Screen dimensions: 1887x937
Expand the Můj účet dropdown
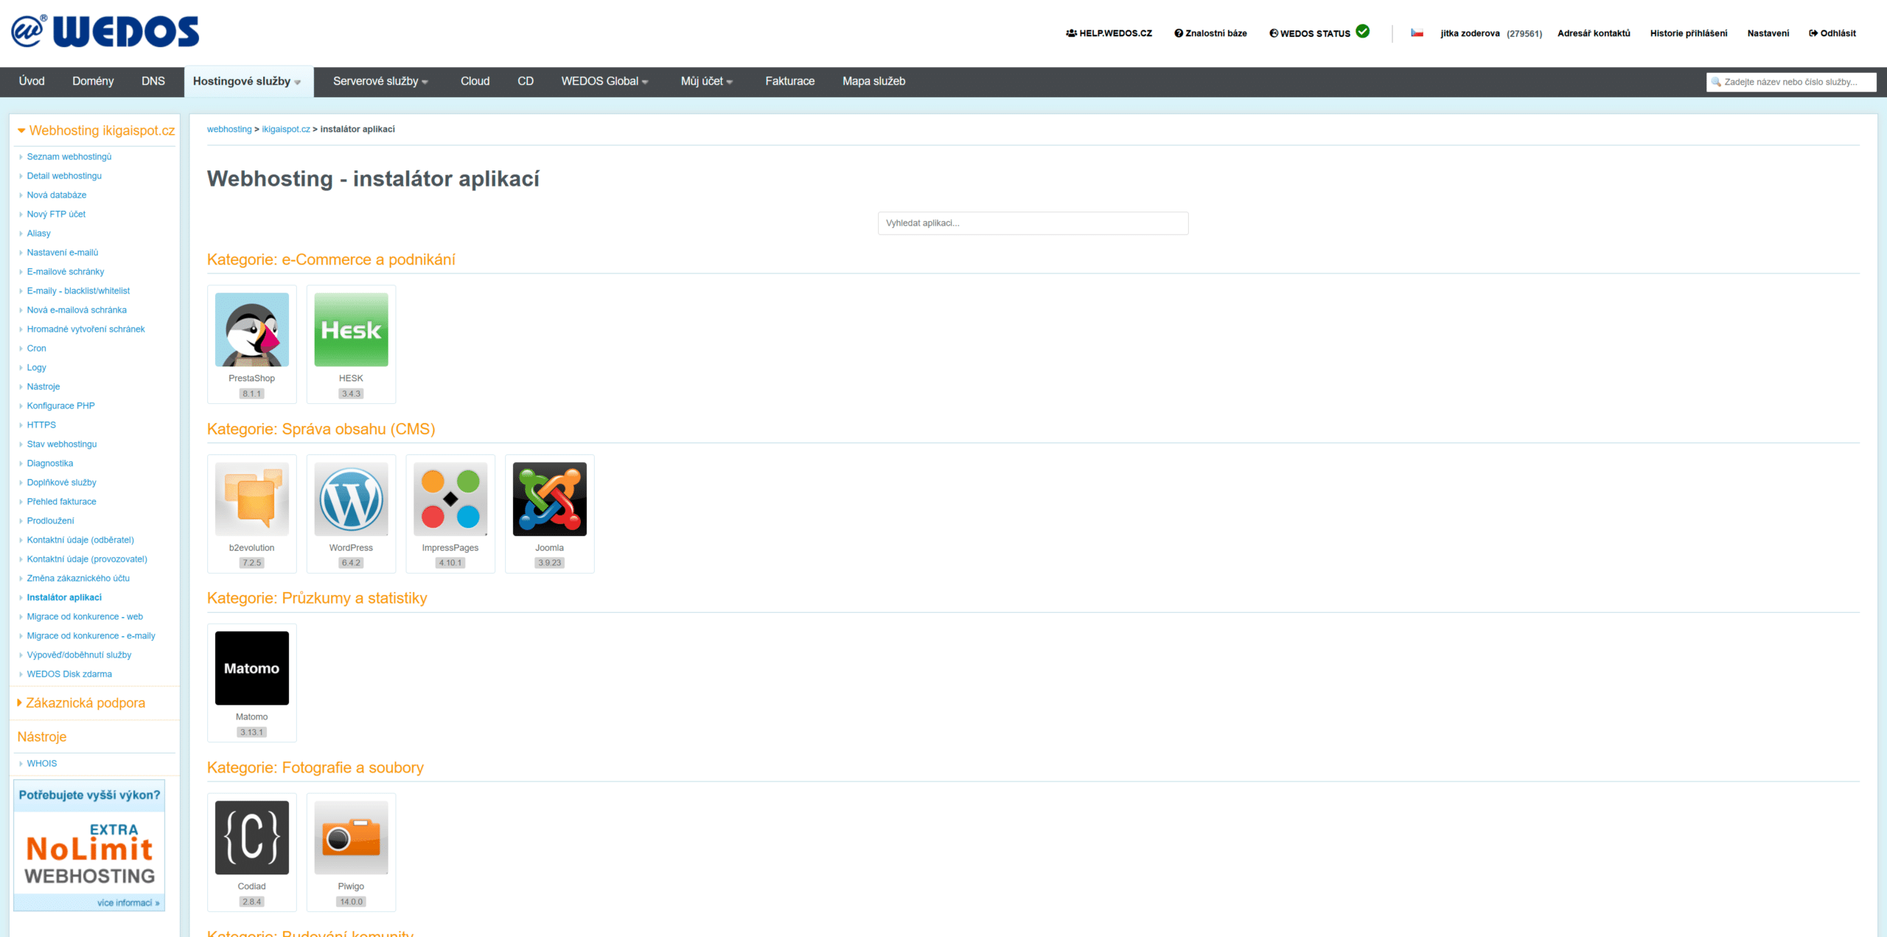pos(706,81)
